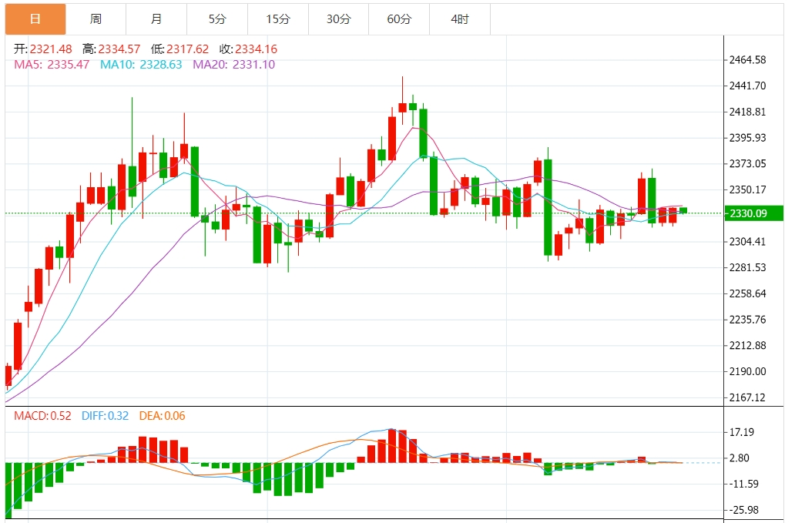Click the 2212.88 price axis label
The image size is (795, 523).
point(747,346)
